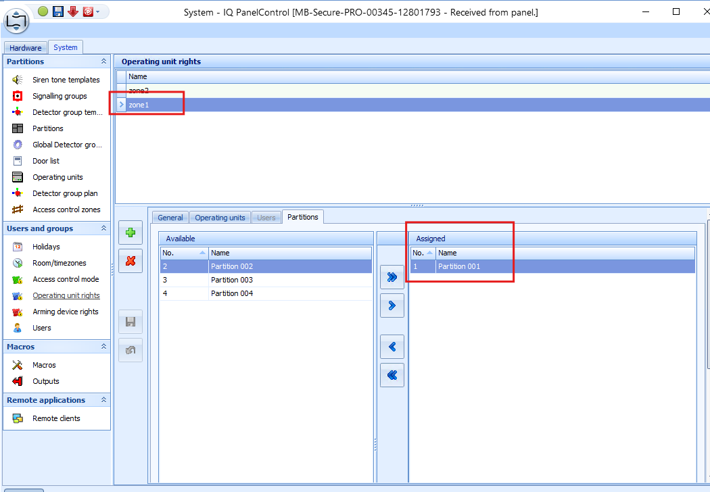Select Partition 001 in Assigned list
The image size is (710, 492).
pos(553,266)
